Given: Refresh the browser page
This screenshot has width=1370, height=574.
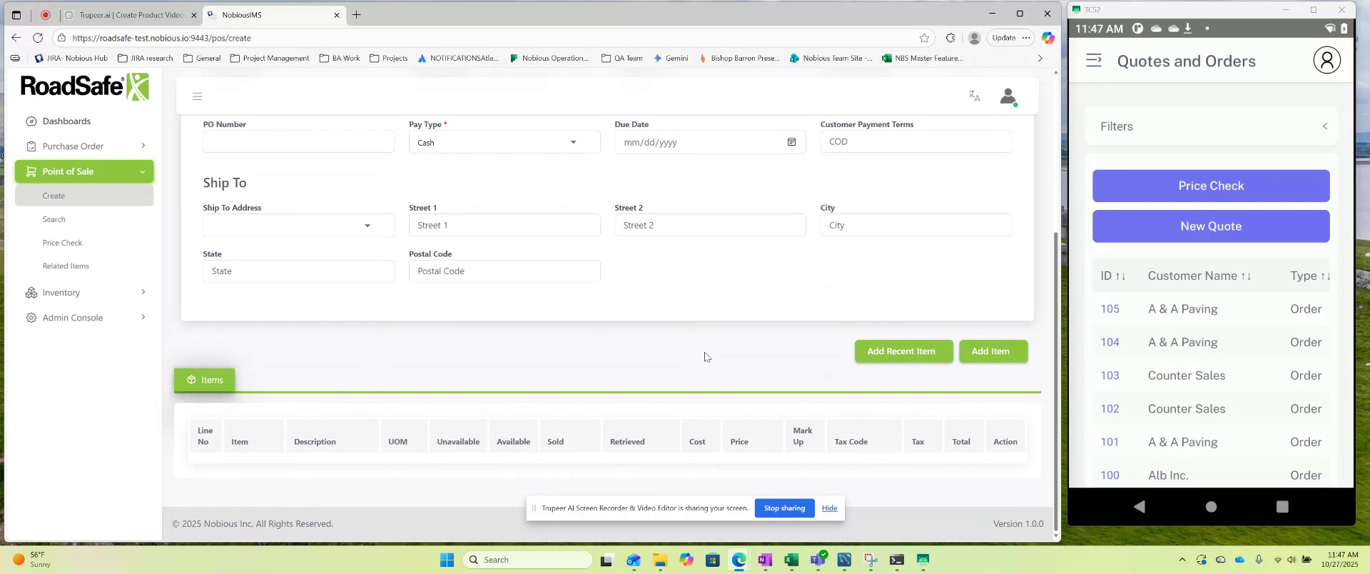Looking at the screenshot, I should click(x=38, y=38).
